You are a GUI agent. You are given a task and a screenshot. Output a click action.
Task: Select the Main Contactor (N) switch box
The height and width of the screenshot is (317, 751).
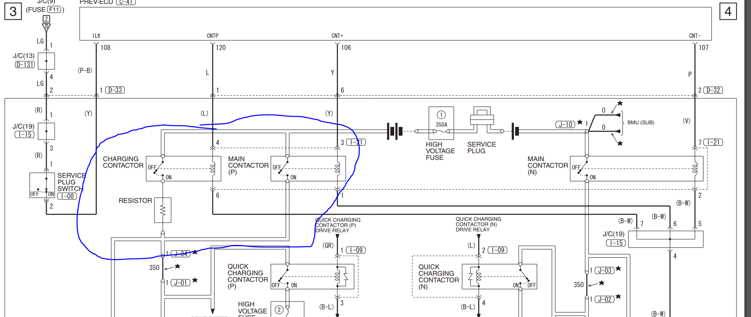[636, 169]
